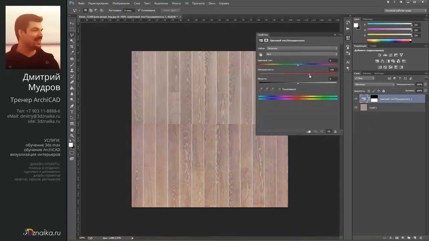Pick a color from the color ramp
This screenshot has height=241, width=429.
click(x=389, y=41)
